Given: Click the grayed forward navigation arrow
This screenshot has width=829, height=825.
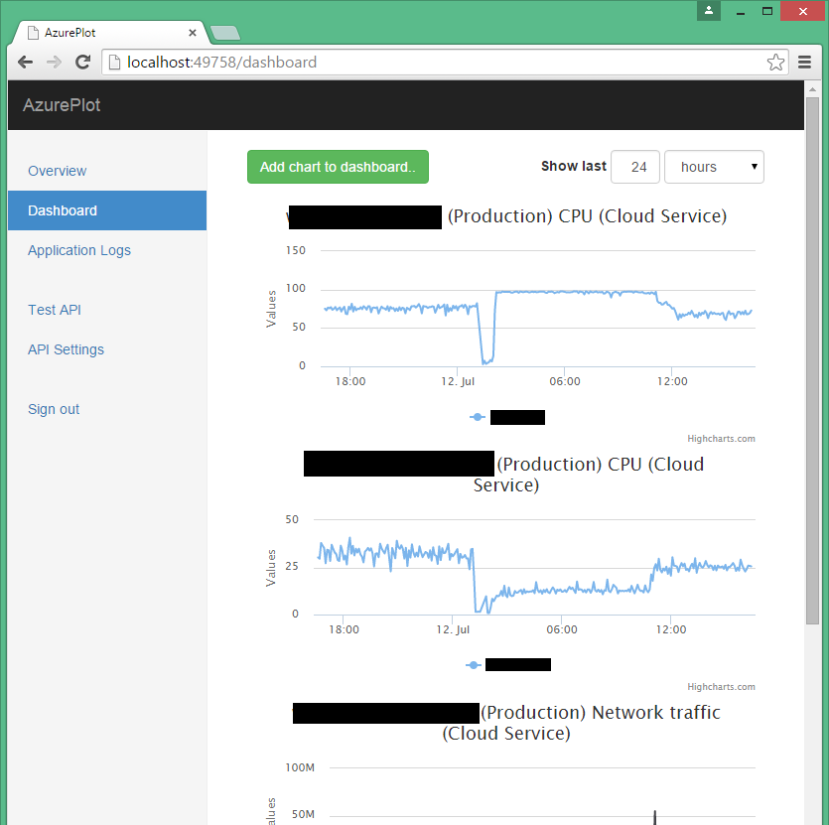Looking at the screenshot, I should click(54, 62).
